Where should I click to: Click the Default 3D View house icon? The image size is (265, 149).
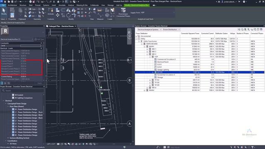pyautogui.click(x=58, y=2)
